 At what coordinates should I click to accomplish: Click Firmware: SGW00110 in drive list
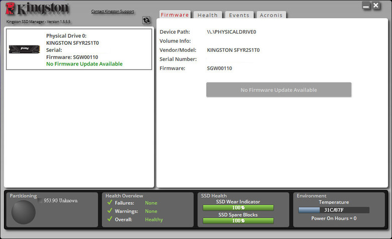pyautogui.click(x=72, y=57)
